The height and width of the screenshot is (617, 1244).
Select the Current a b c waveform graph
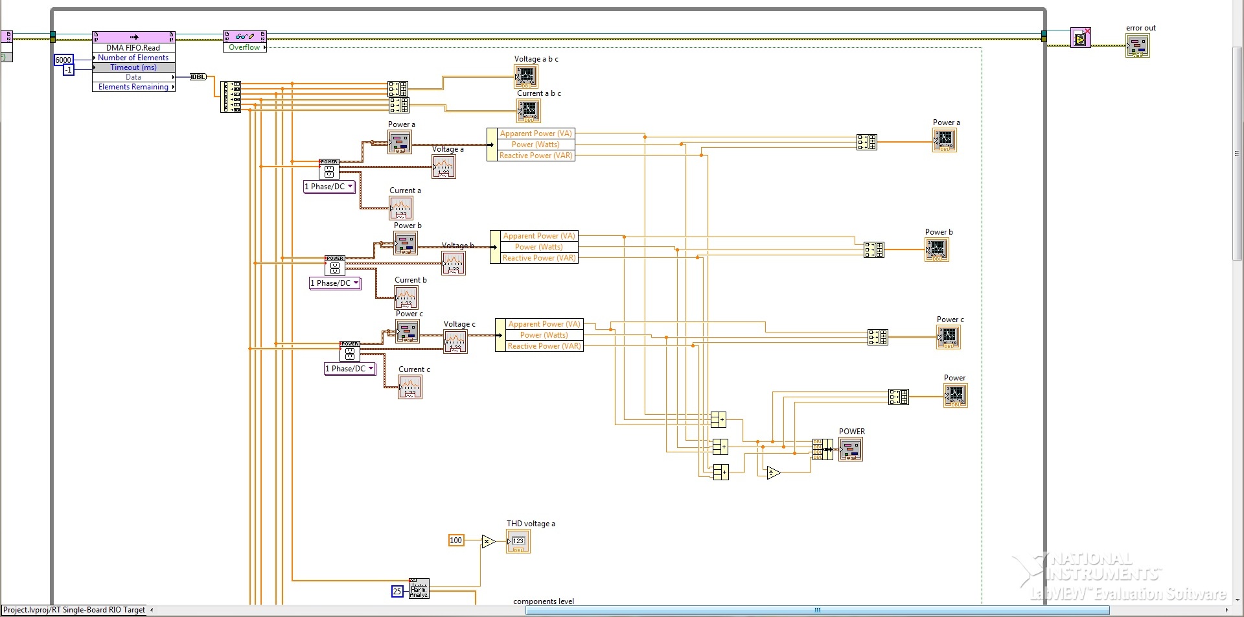point(529,111)
